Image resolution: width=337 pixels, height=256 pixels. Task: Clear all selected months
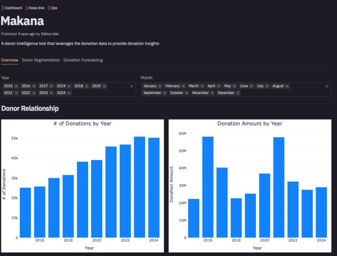pos(327,86)
